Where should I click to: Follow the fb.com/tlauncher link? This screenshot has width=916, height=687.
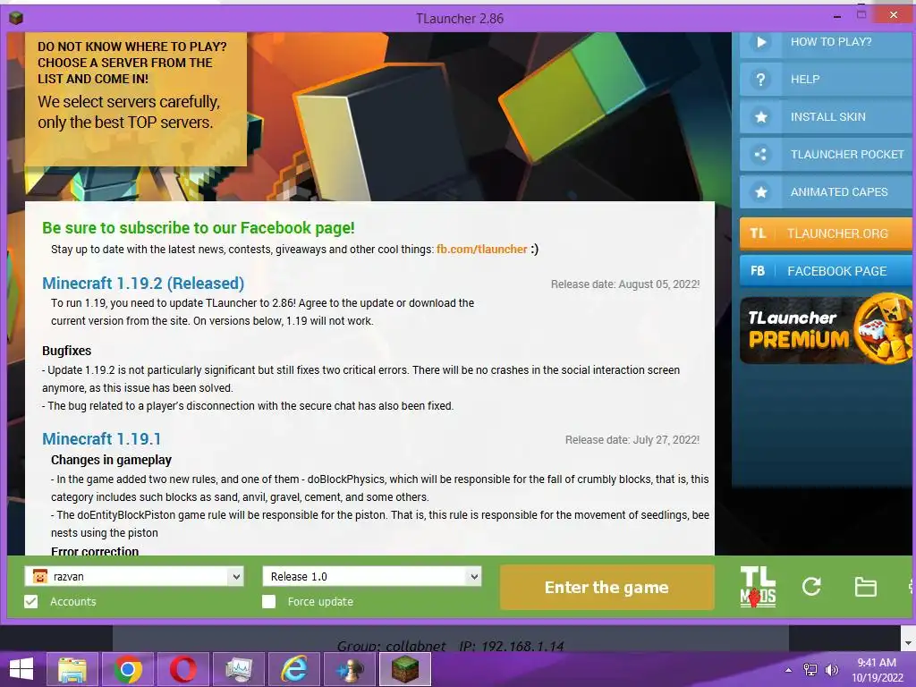[482, 250]
